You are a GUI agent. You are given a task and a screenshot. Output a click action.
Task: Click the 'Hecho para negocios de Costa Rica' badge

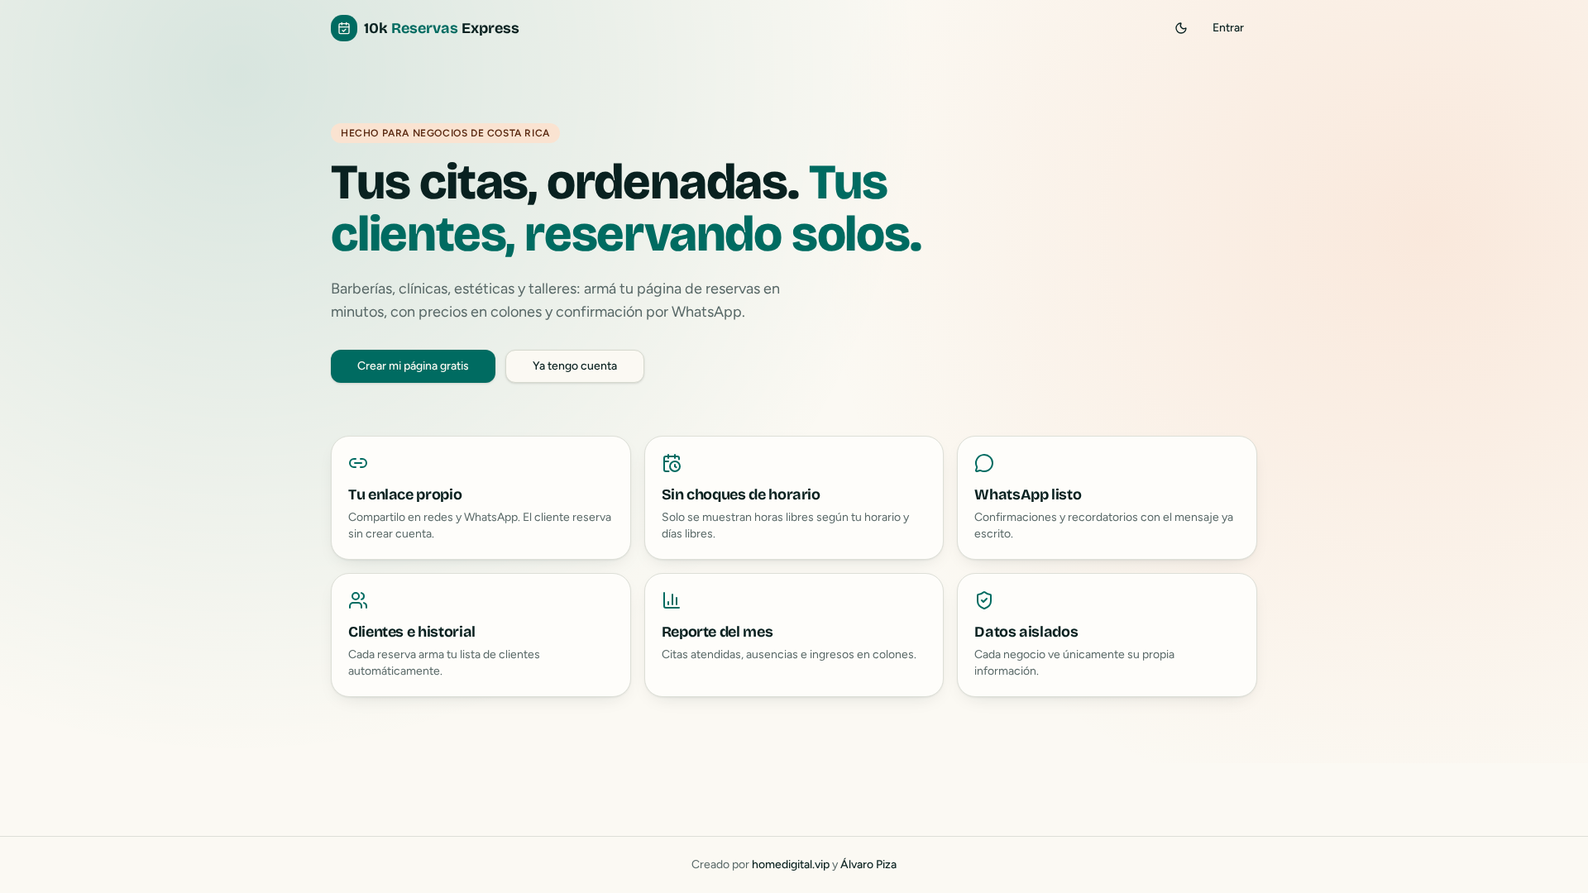click(x=445, y=133)
